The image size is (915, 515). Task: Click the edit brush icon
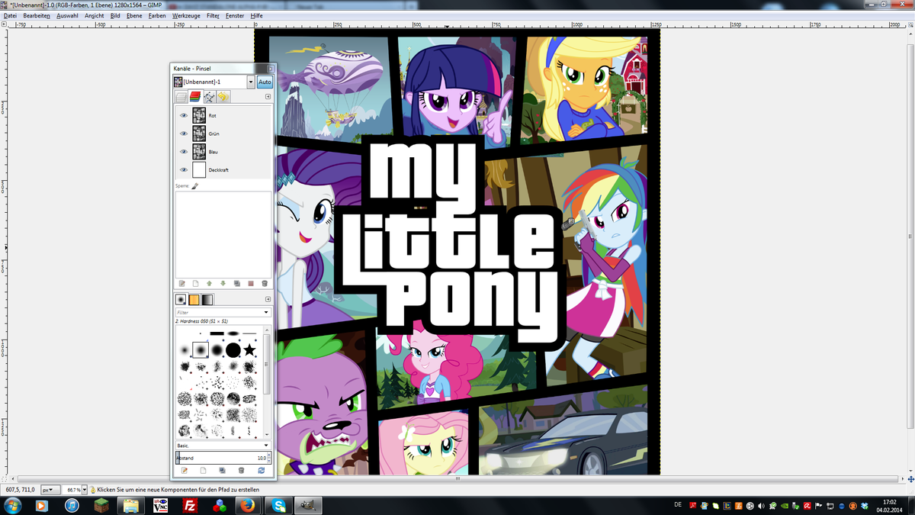pyautogui.click(x=184, y=471)
